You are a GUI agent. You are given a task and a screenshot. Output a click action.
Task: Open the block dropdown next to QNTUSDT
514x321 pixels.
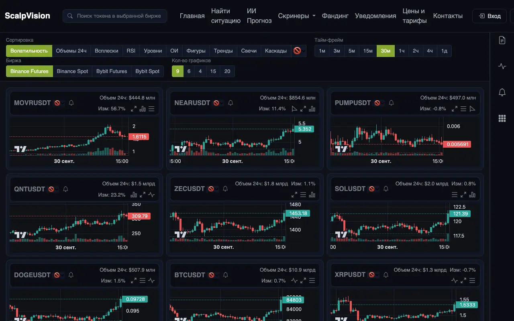coord(53,189)
